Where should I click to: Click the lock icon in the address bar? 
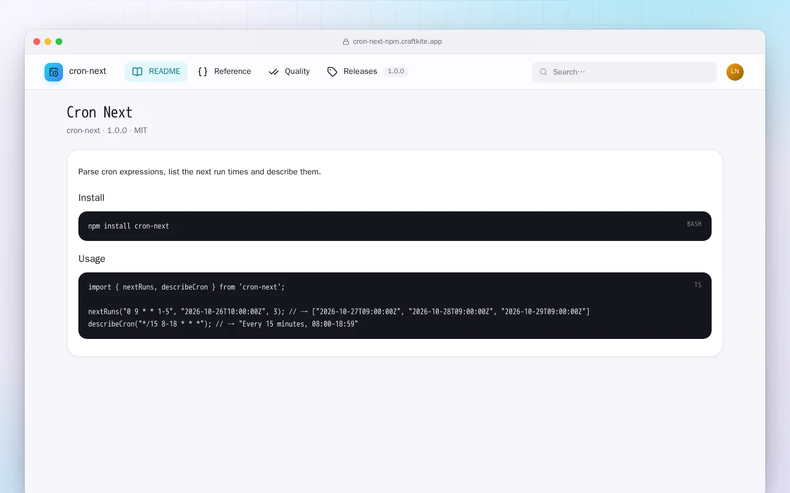346,42
